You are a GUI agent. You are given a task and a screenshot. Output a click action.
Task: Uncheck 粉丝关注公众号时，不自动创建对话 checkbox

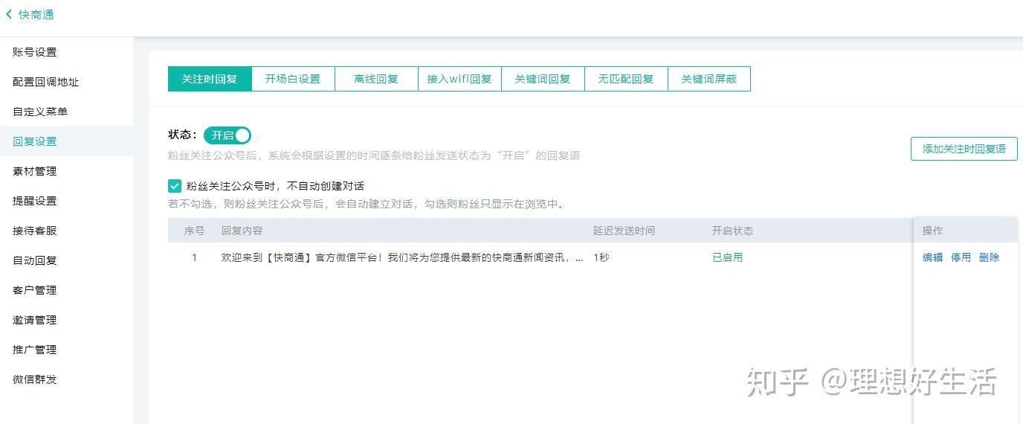(175, 186)
